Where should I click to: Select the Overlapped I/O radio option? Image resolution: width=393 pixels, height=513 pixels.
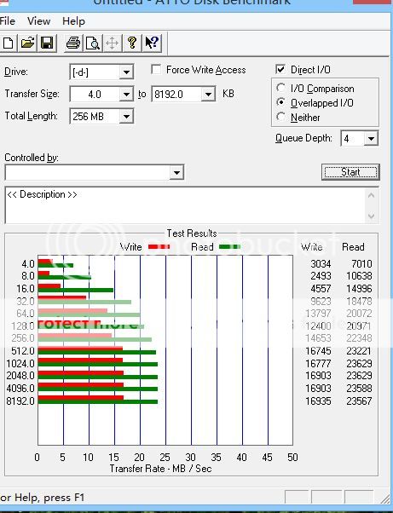[x=280, y=102]
